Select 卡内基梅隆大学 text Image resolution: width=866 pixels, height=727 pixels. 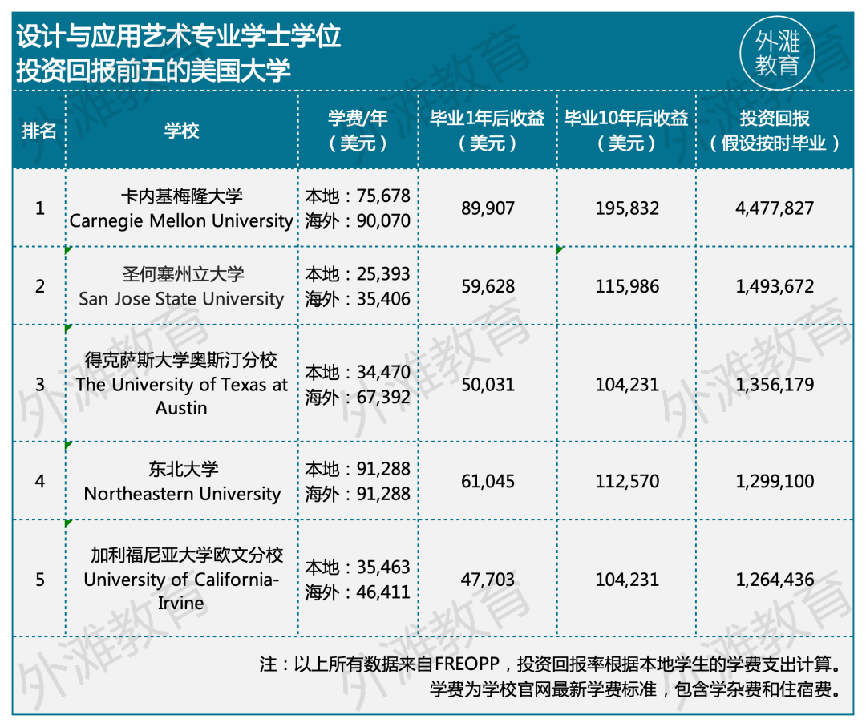pyautogui.click(x=182, y=196)
